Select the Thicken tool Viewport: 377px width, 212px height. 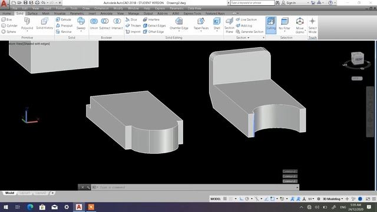[x=133, y=25]
